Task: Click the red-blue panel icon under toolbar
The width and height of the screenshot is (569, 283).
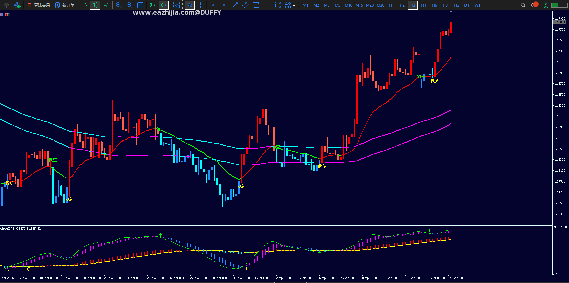Action: 8,14
